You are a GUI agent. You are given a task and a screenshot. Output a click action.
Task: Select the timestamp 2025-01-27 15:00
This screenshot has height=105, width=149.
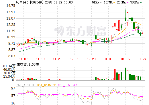pyautogui.click(x=59, y=2)
